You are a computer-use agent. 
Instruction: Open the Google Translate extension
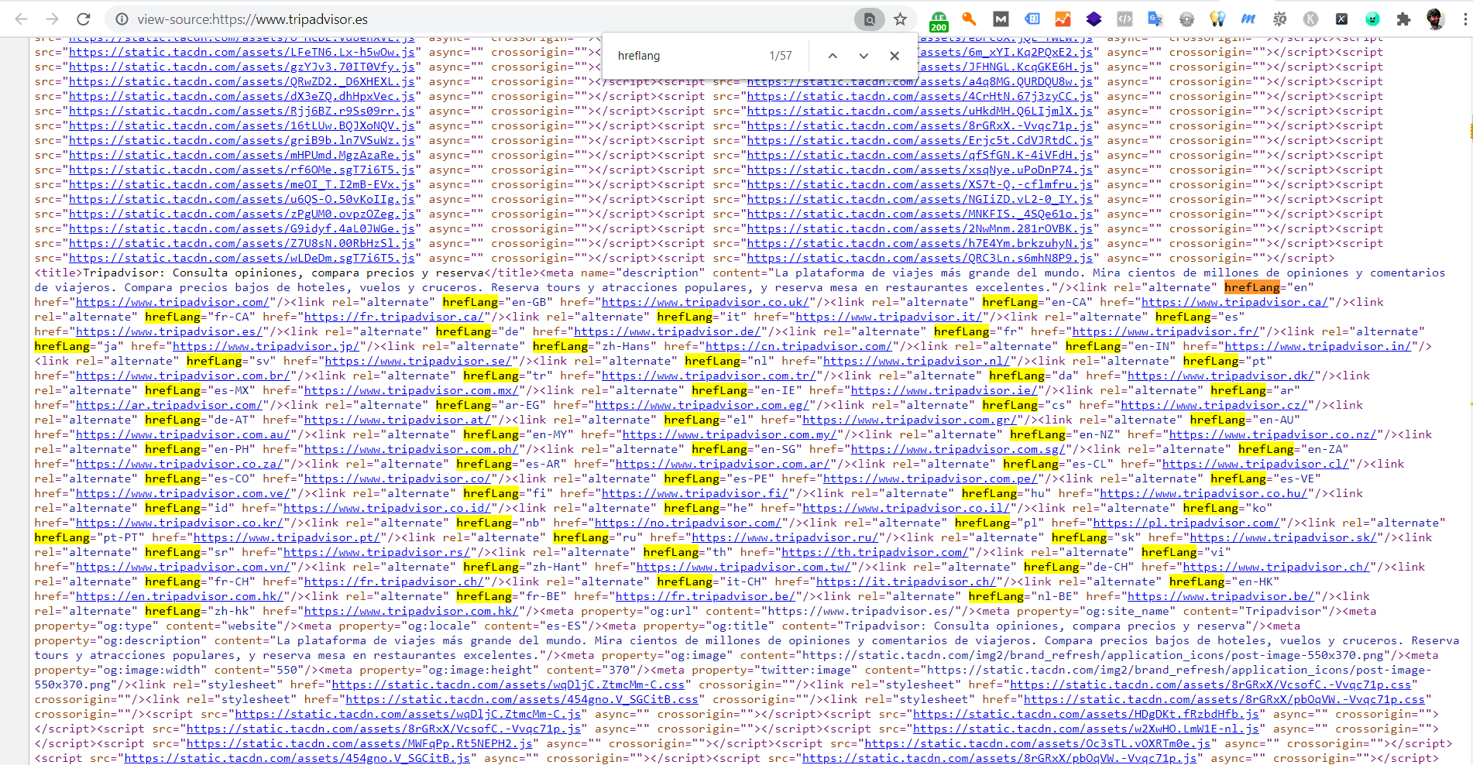pyautogui.click(x=1155, y=19)
